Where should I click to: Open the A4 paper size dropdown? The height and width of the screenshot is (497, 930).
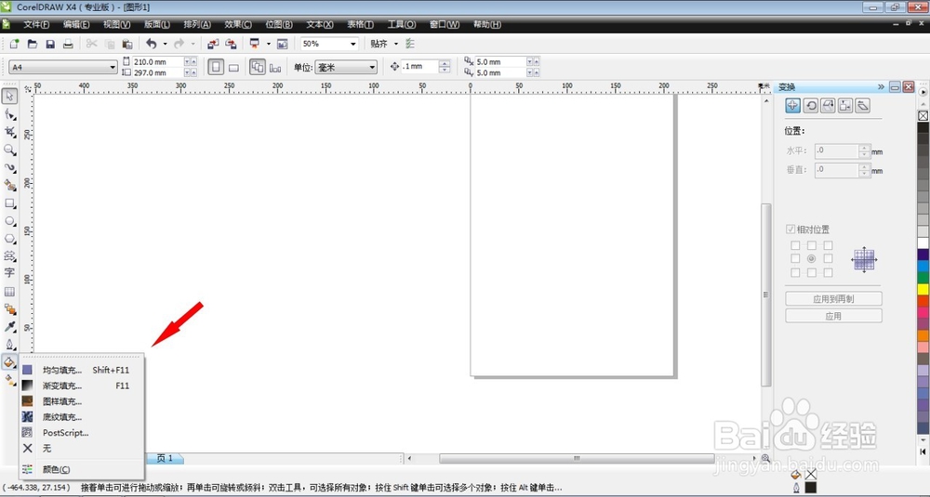pos(113,67)
